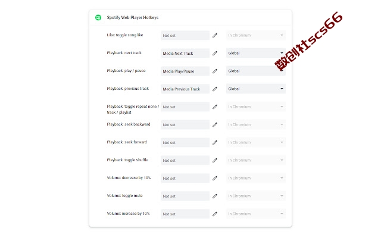
Task: Click the Media Next Track shortcut field
Action: point(185,53)
